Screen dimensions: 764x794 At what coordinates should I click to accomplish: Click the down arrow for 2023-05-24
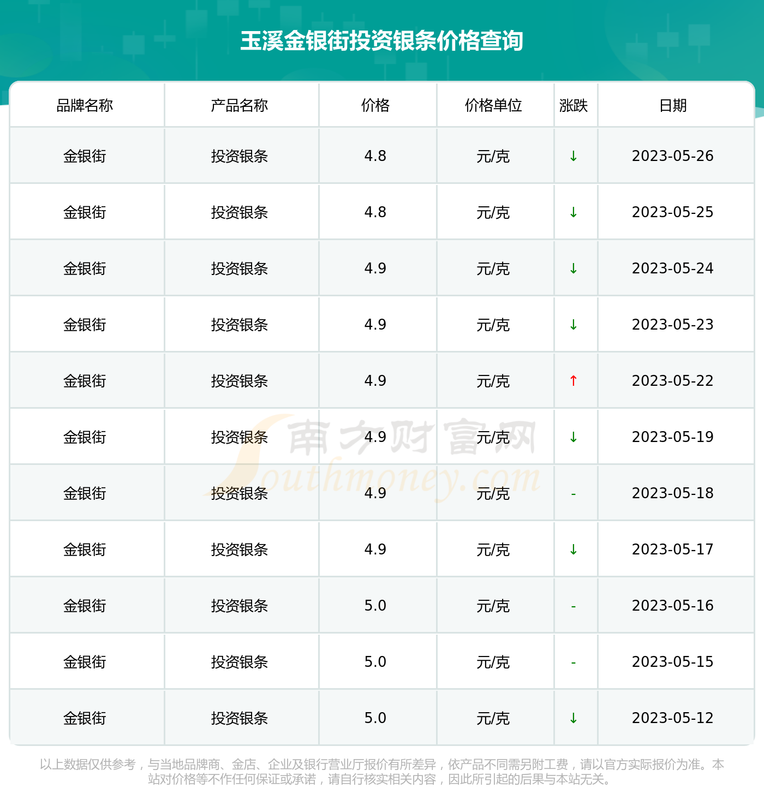pos(573,268)
